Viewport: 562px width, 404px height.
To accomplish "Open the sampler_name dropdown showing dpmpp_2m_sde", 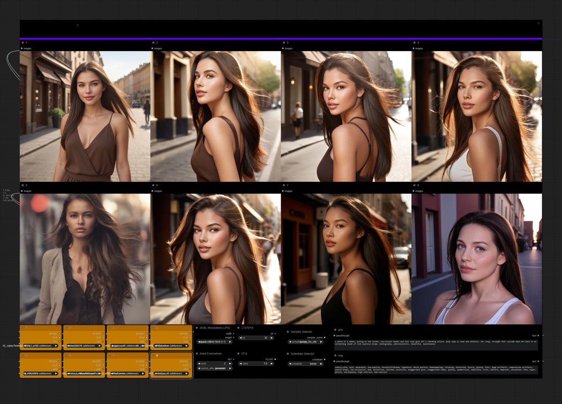I will click(306, 342).
